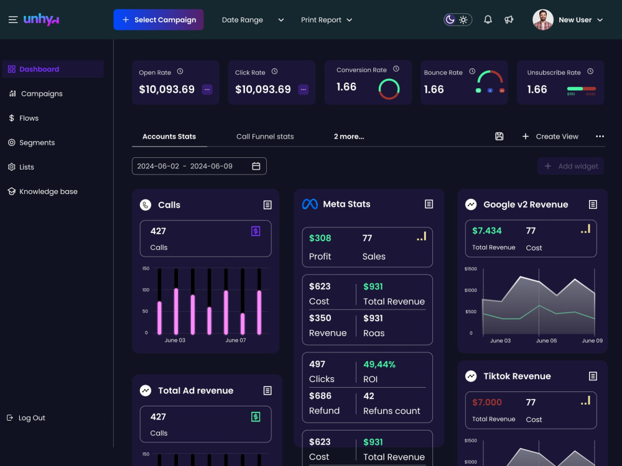Click the purple dollar icon in Calls card
Viewport: 622px width, 466px height.
pyautogui.click(x=256, y=231)
